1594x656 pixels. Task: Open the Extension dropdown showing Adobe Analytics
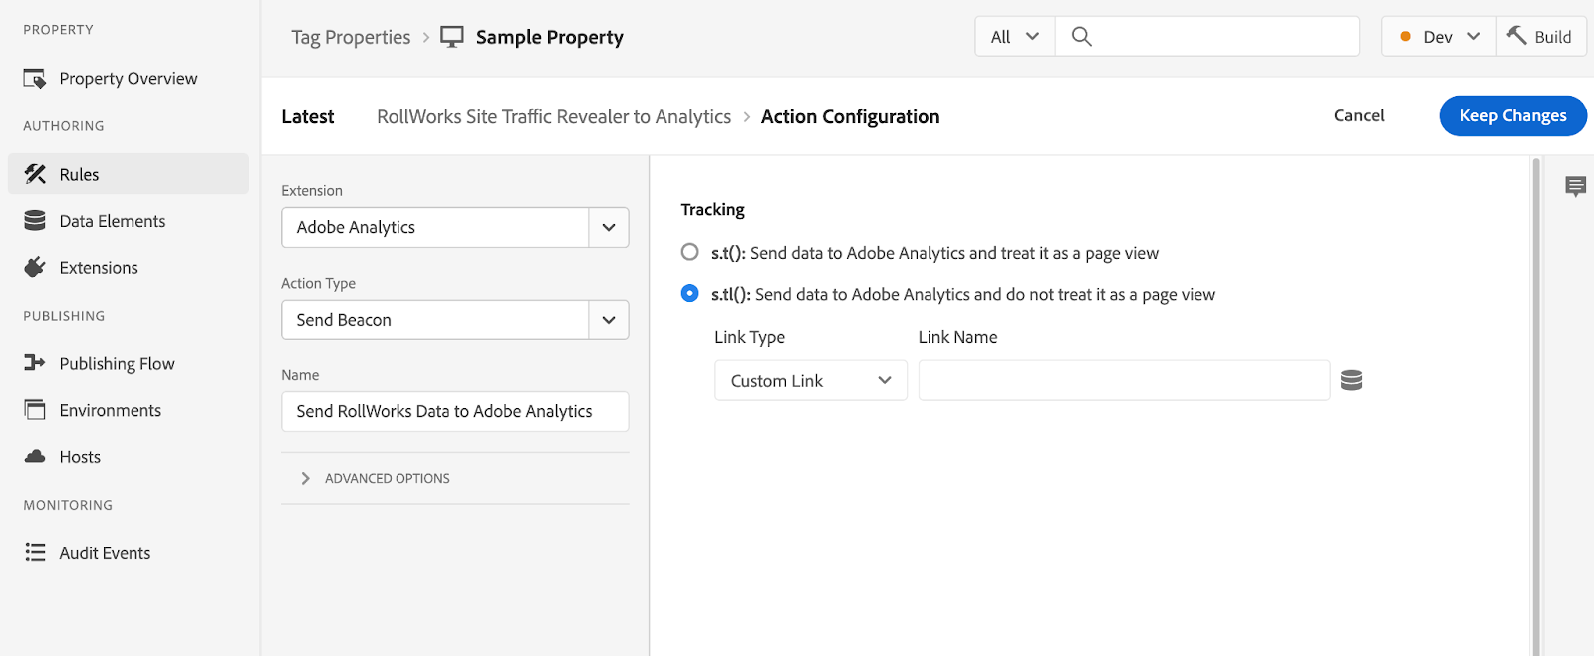click(455, 227)
